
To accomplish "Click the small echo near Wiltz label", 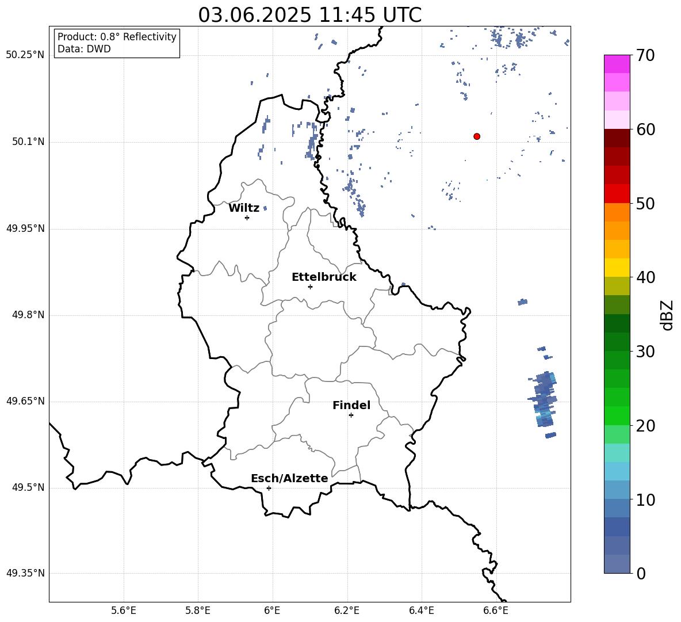I will pyautogui.click(x=265, y=208).
